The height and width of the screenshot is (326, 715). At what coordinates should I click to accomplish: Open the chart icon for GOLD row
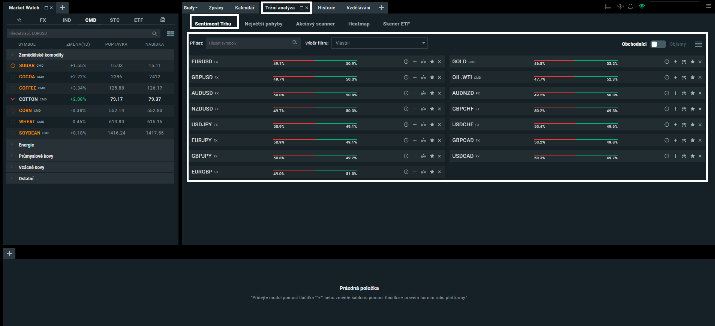click(x=684, y=62)
